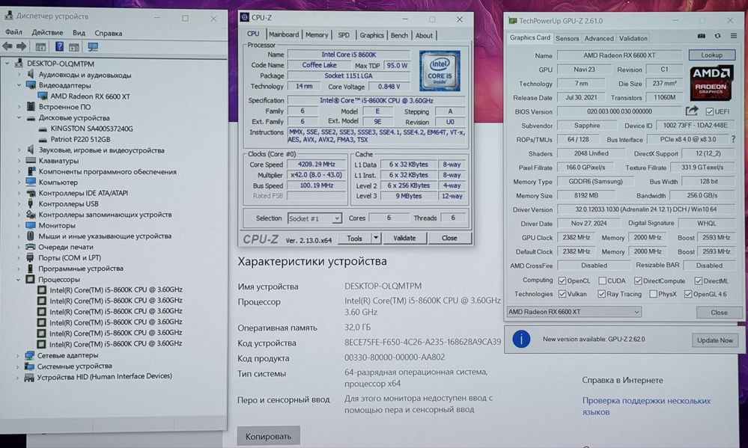The height and width of the screenshot is (448, 748).
Task: Click the Core Speed value 4209.29 MHz in CPU-Z
Action: pyautogui.click(x=316, y=164)
